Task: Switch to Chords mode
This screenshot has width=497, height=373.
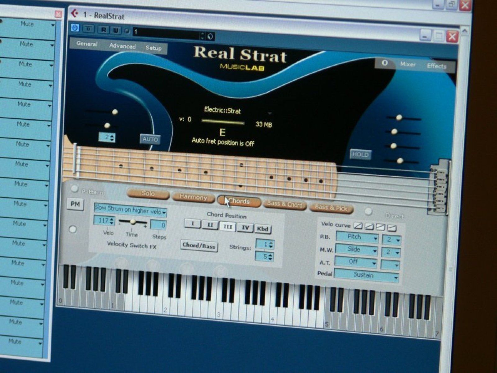Action: pyautogui.click(x=239, y=201)
